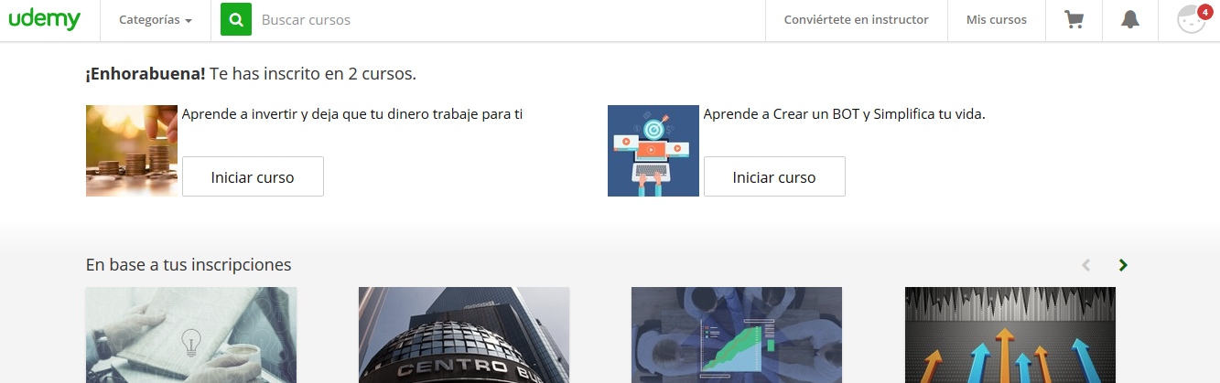1220x383 pixels.
Task: Open the Centro Bursátil building course card
Action: (x=464, y=335)
